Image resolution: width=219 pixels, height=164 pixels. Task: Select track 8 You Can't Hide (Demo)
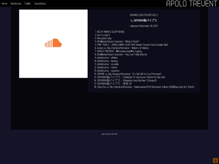tap(122, 54)
